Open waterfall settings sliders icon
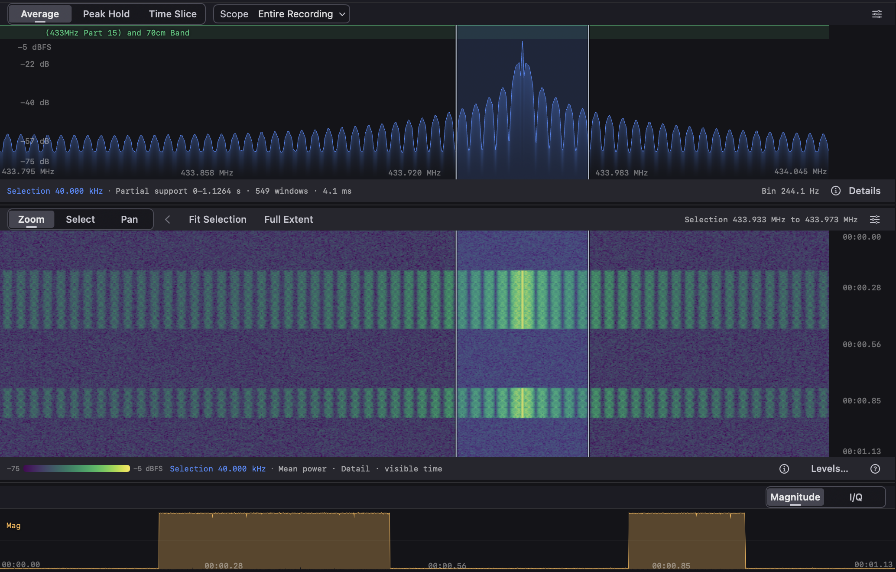The width and height of the screenshot is (896, 572). (875, 219)
